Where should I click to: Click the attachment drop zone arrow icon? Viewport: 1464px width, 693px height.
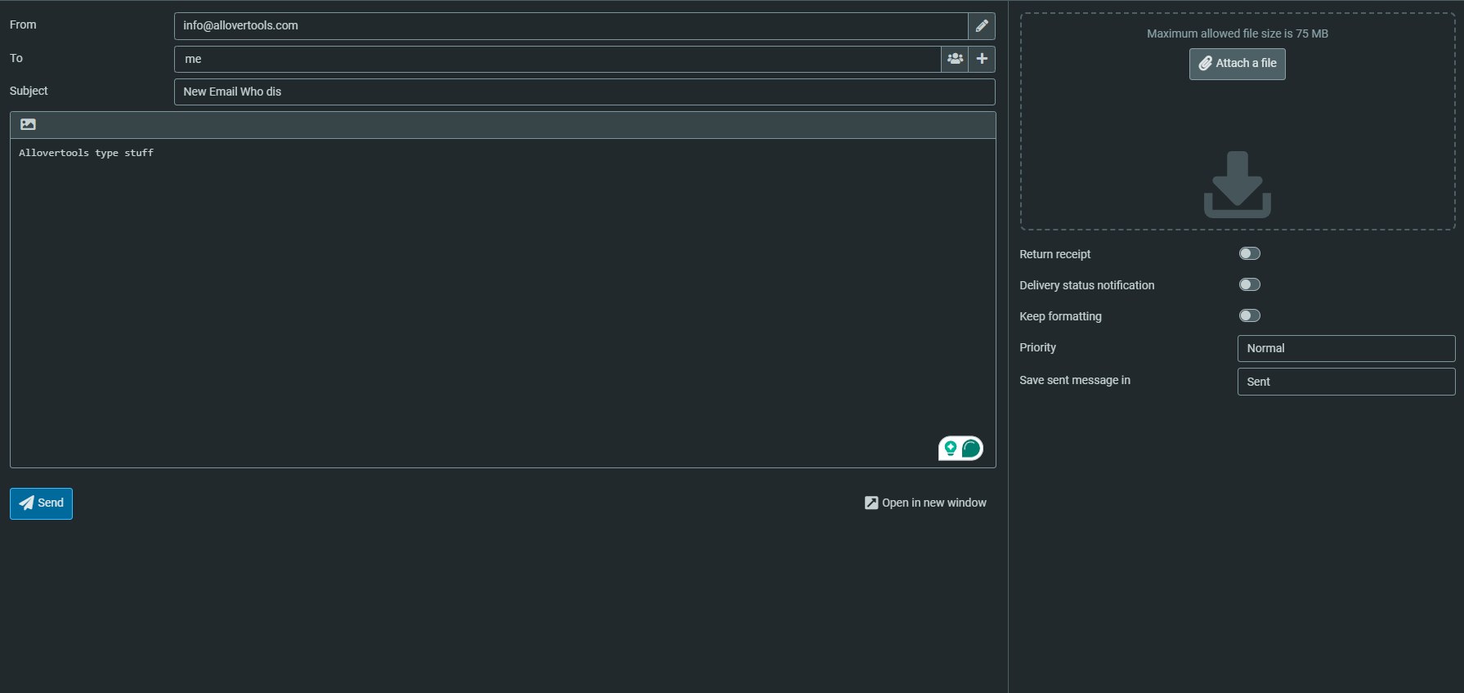1237,185
